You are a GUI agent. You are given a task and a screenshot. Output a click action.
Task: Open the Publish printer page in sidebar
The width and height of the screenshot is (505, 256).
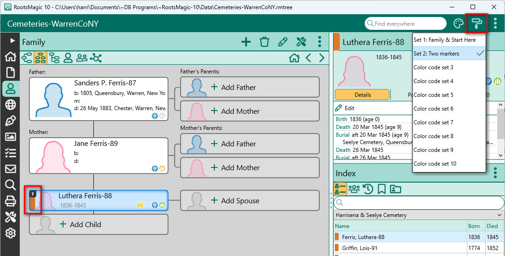click(x=10, y=201)
